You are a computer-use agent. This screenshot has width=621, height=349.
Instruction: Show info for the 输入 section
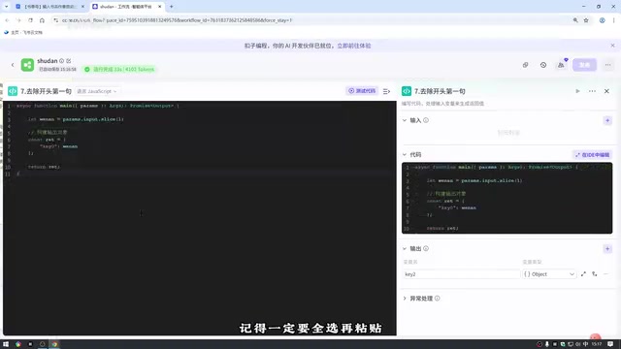pyautogui.click(x=426, y=120)
